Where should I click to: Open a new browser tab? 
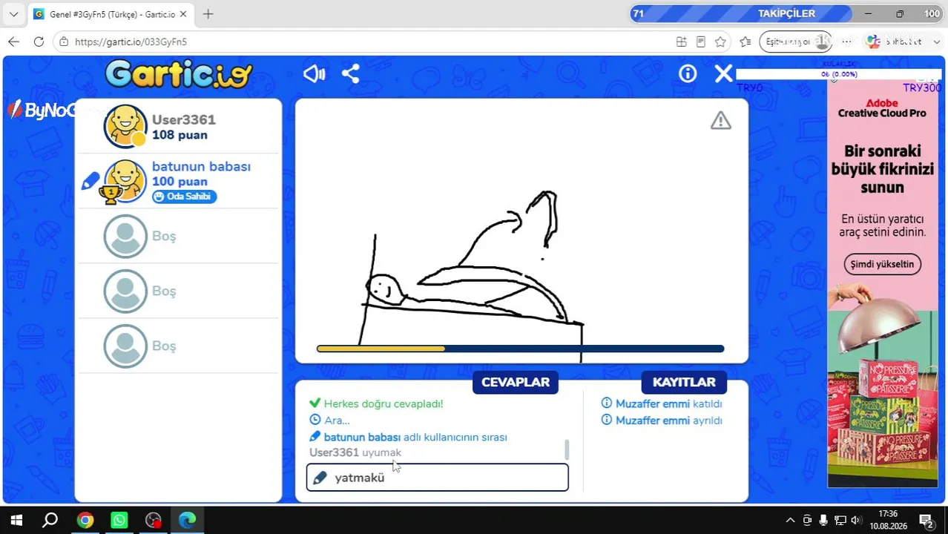pos(208,14)
